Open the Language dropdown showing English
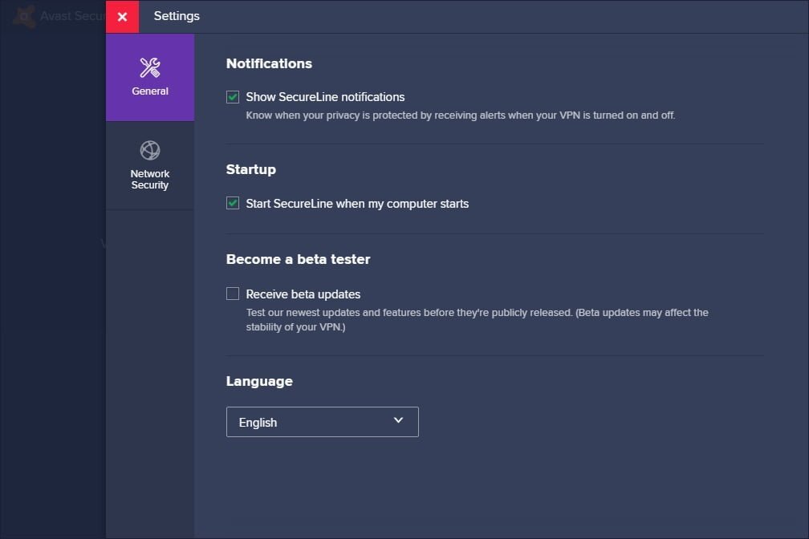This screenshot has height=539, width=809. point(323,422)
